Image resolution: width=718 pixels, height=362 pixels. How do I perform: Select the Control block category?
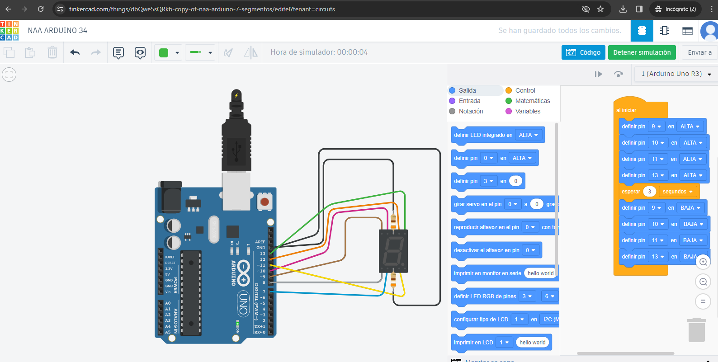pos(524,90)
